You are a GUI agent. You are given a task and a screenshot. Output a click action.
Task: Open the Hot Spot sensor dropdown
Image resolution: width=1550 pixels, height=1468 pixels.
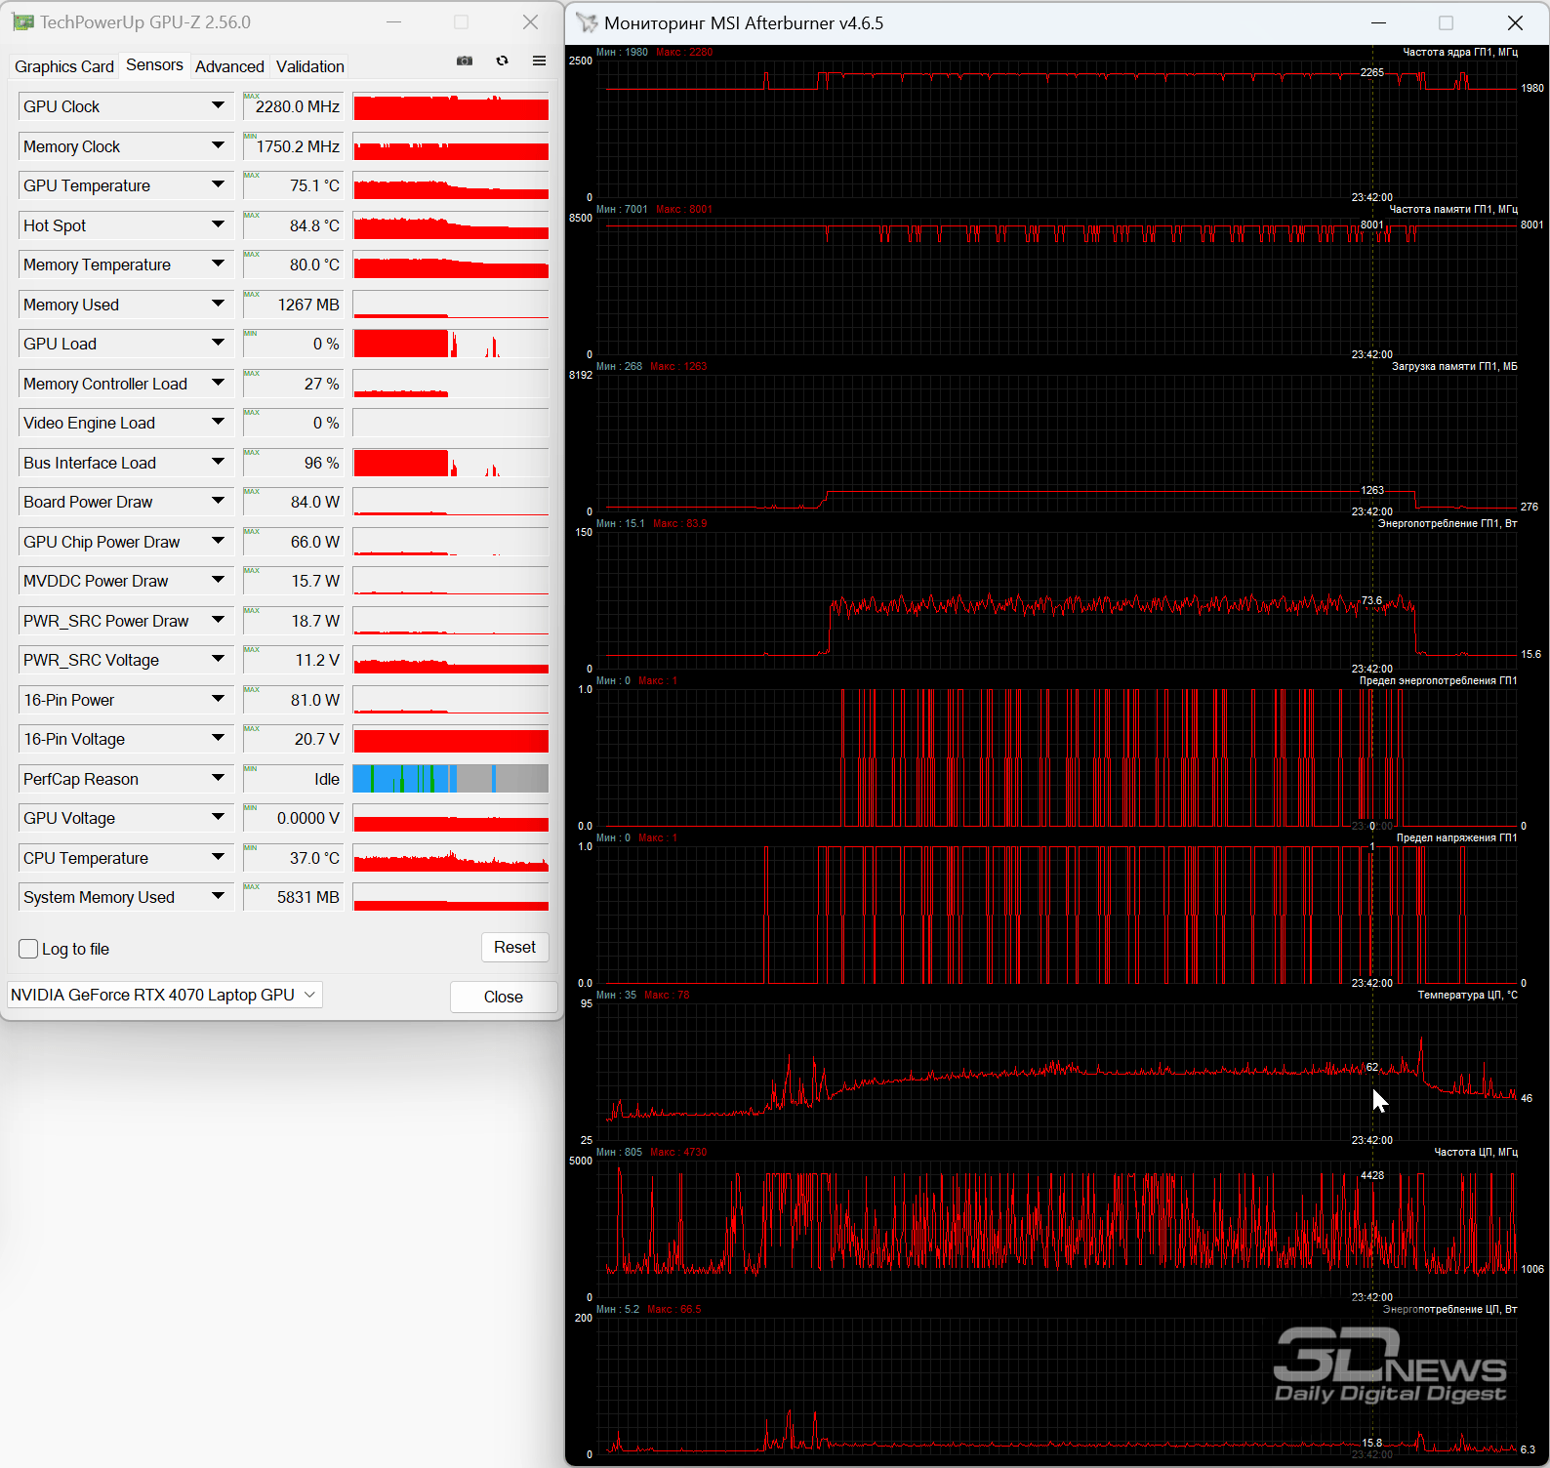[x=218, y=224]
